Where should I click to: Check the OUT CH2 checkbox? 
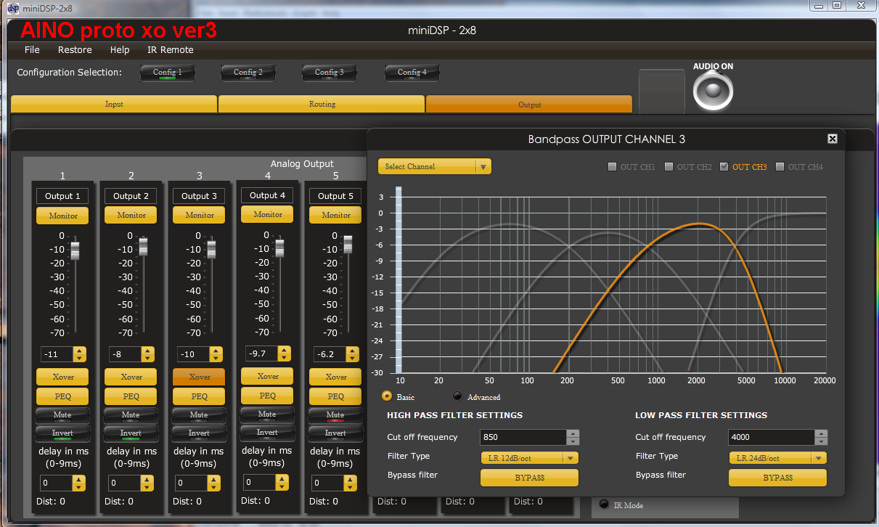[669, 167]
